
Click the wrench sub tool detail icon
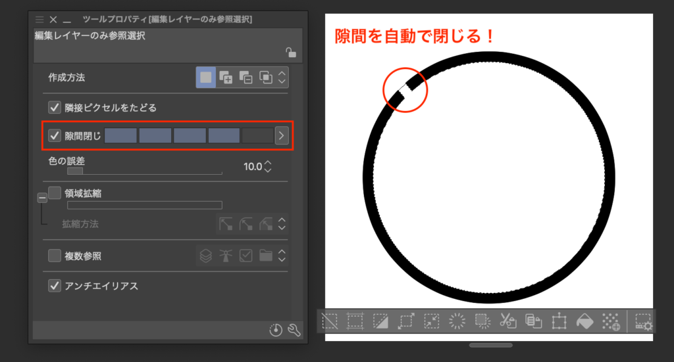coord(294,331)
